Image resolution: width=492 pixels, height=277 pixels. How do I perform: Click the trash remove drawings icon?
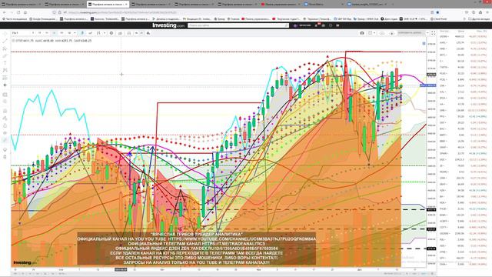[x=5, y=157]
